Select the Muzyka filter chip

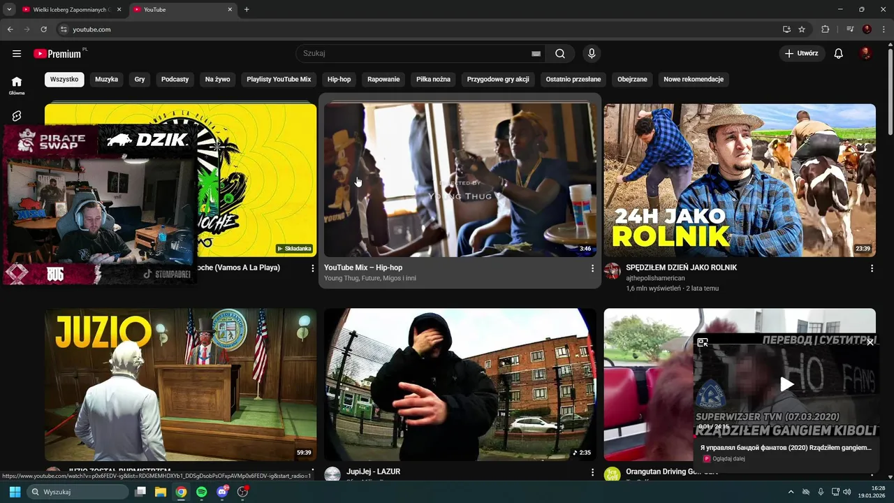tap(107, 80)
